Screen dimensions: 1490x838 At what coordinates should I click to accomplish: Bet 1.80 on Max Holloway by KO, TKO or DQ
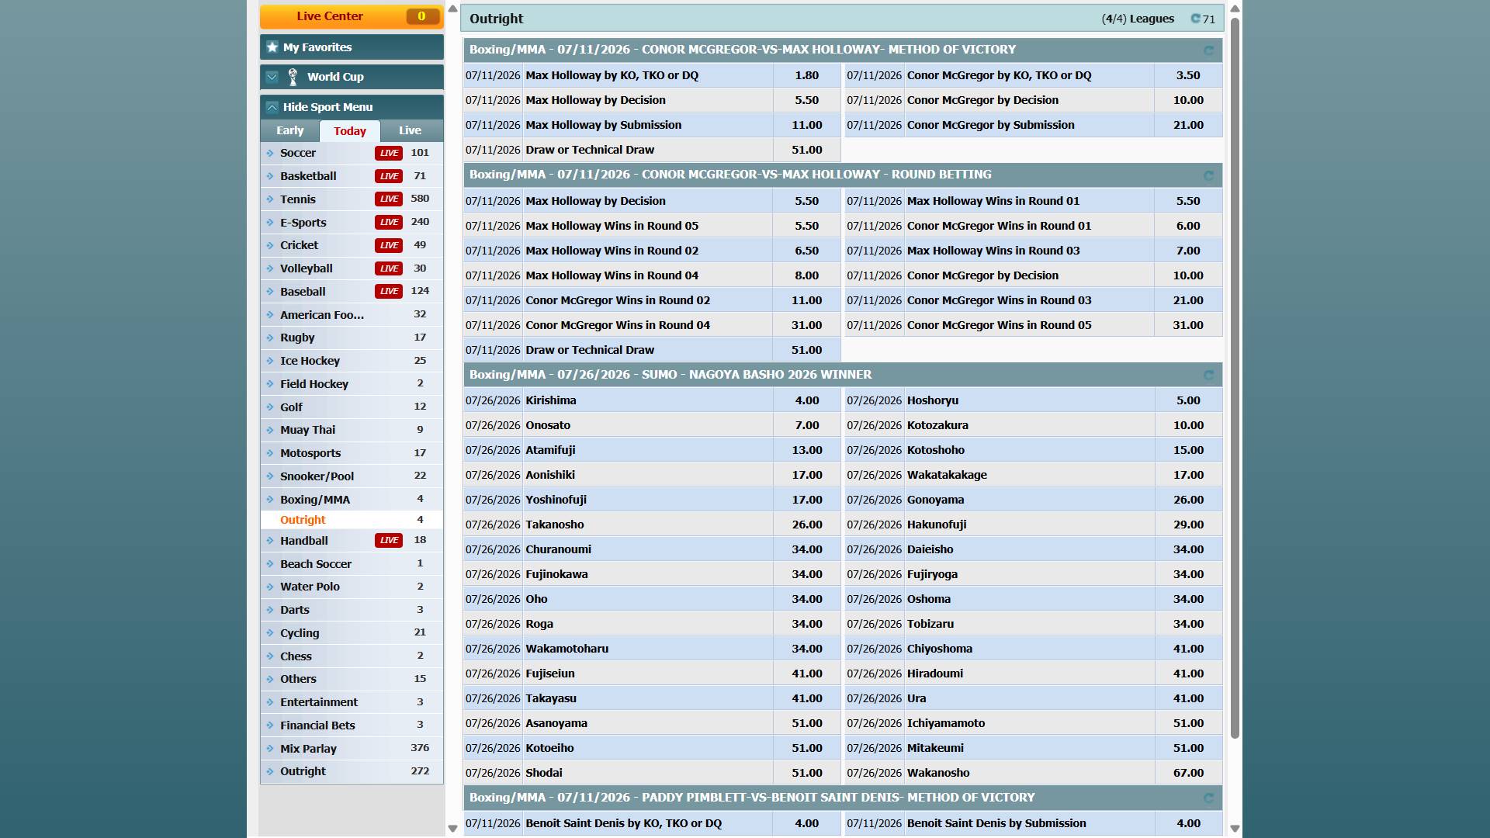pyautogui.click(x=806, y=75)
